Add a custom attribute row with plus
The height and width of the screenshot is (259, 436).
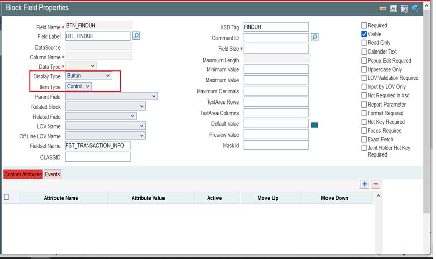pos(365,184)
